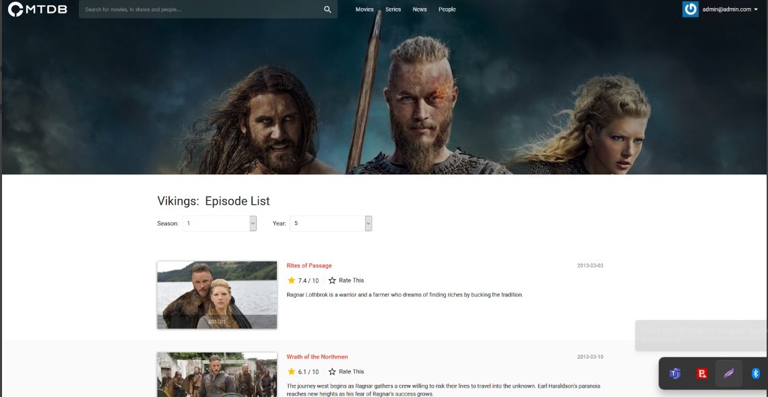Screen dimensions: 768x397
Task: Open People in the navigation
Action: [447, 9]
